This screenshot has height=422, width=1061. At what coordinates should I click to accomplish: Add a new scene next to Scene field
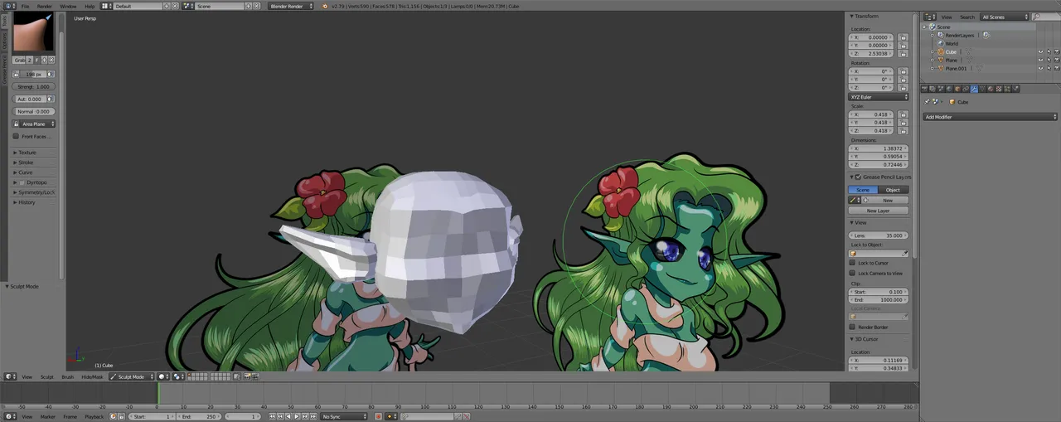tap(249, 6)
